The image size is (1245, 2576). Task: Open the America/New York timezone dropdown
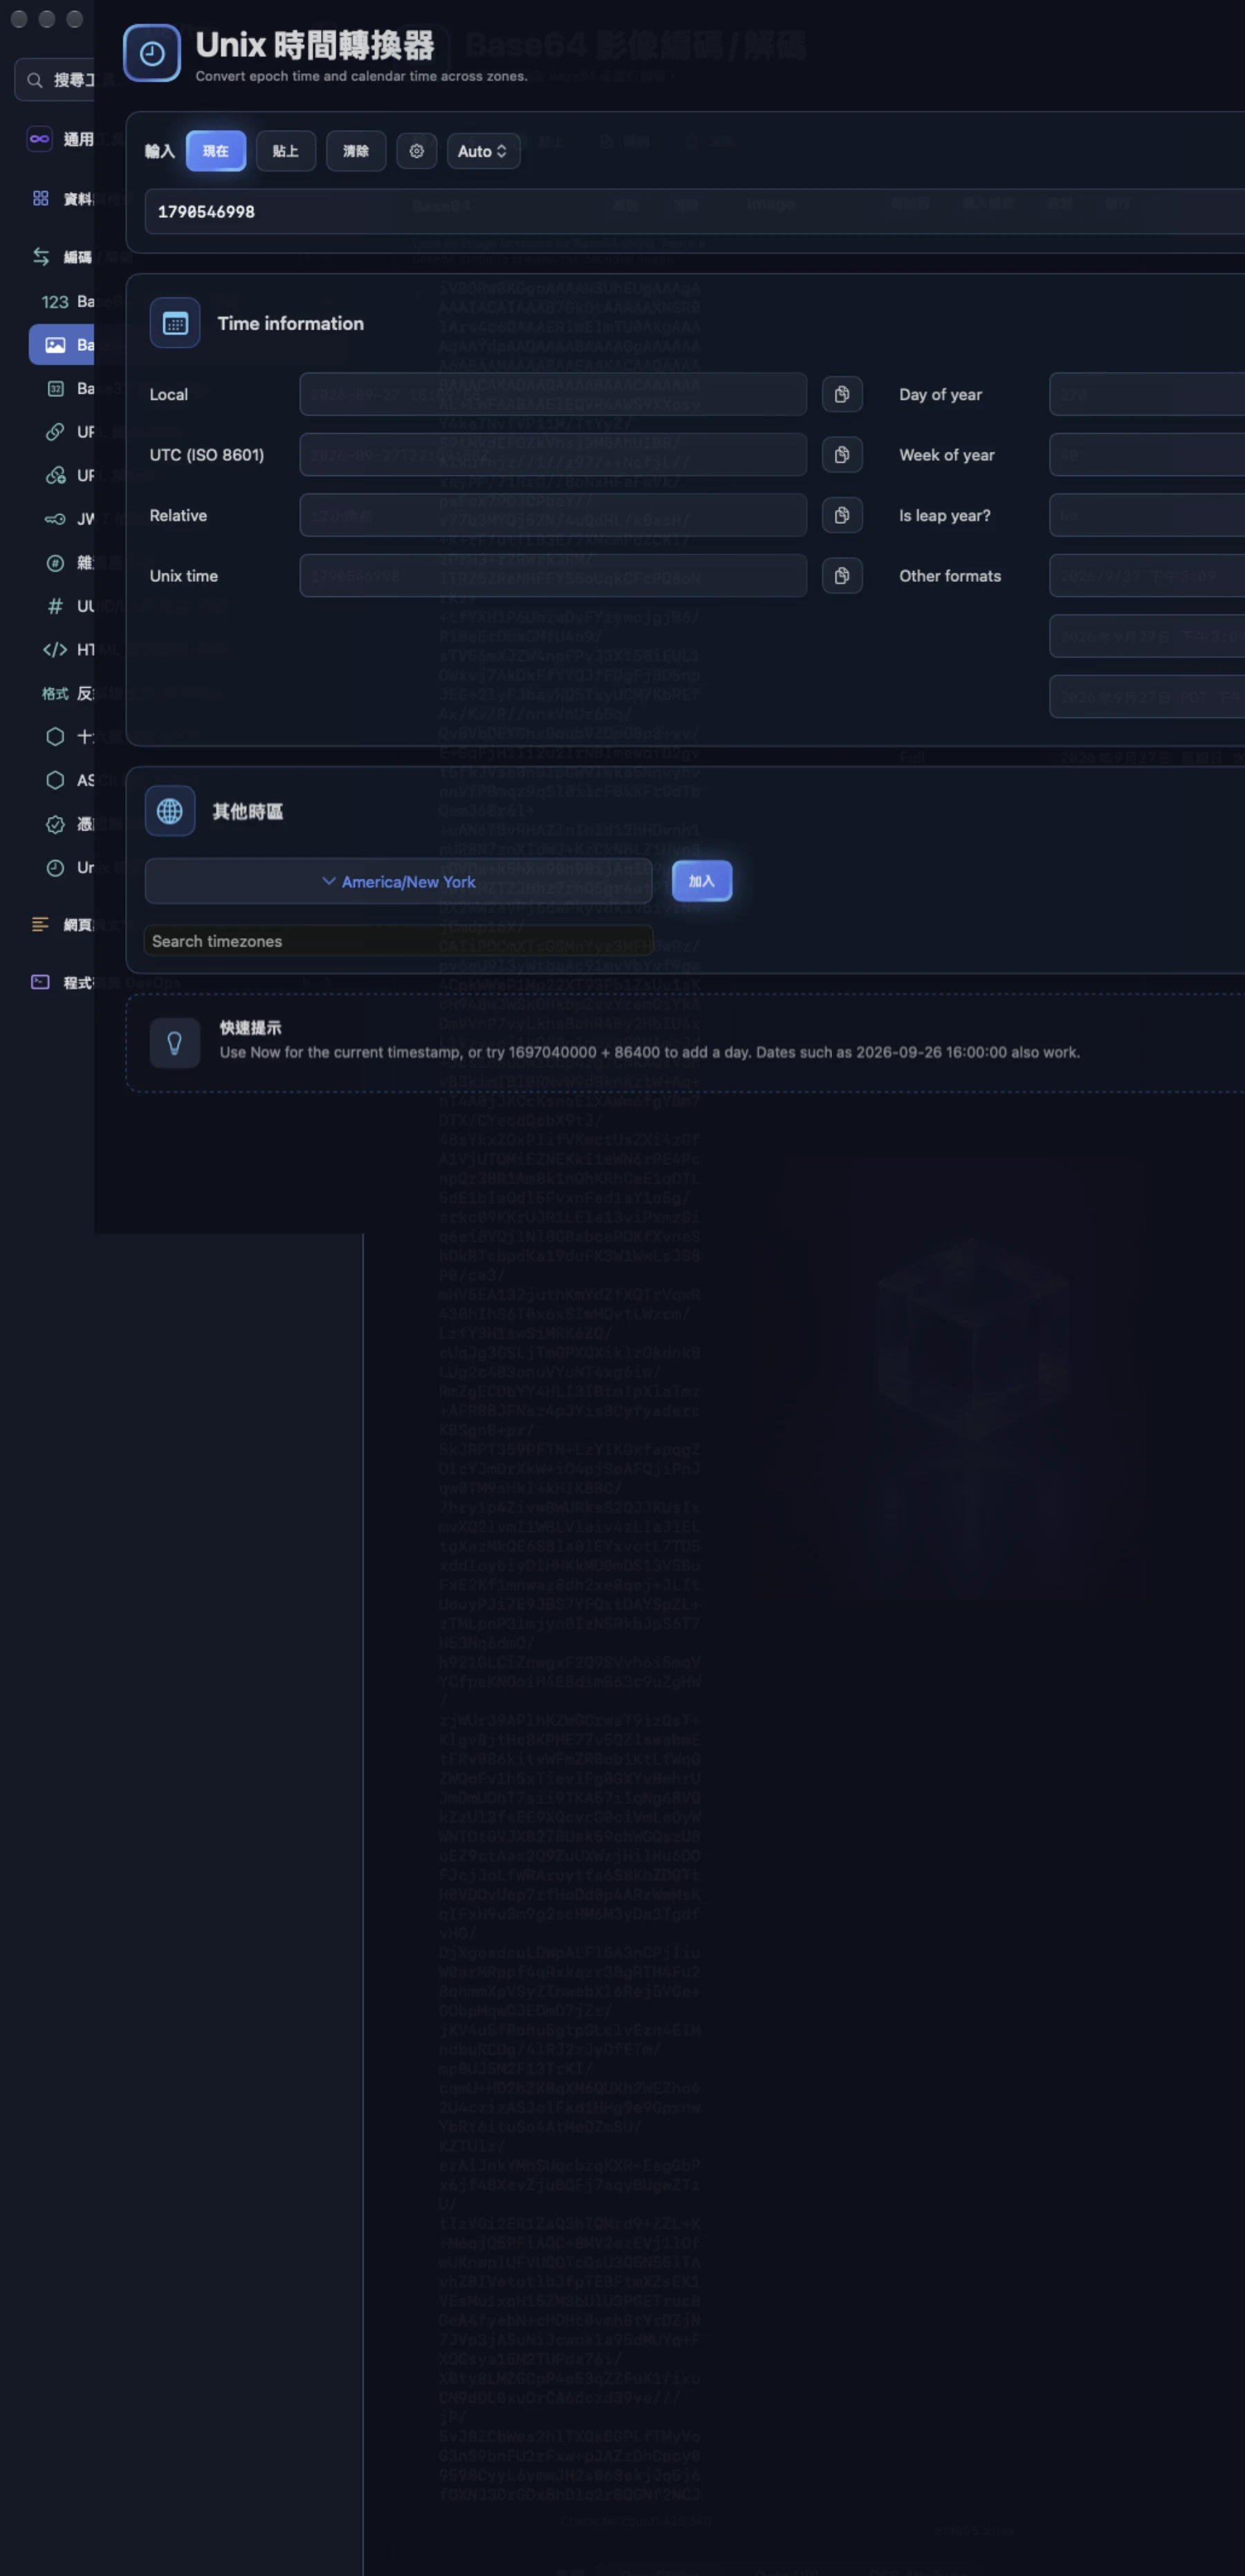click(398, 881)
